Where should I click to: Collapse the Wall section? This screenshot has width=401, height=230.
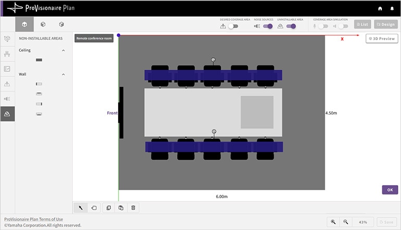[64, 74]
